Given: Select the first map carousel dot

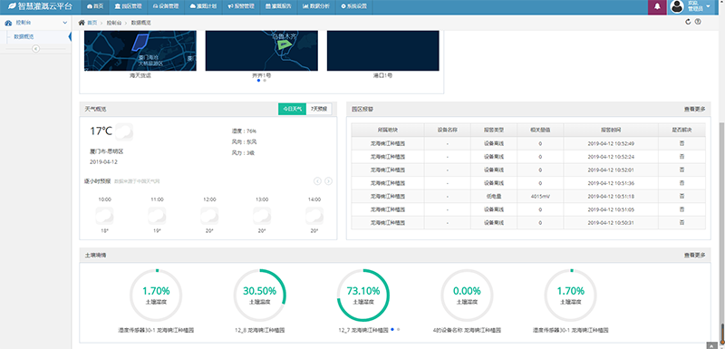Looking at the screenshot, I should pyautogui.click(x=258, y=81).
